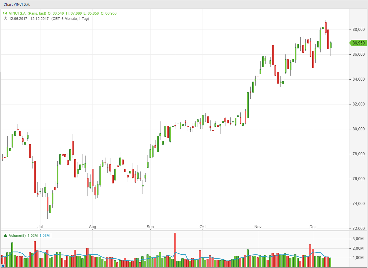The width and height of the screenshot is (368, 268).
Task: Click the 80,000 mark on the price axis
Action: [358, 129]
